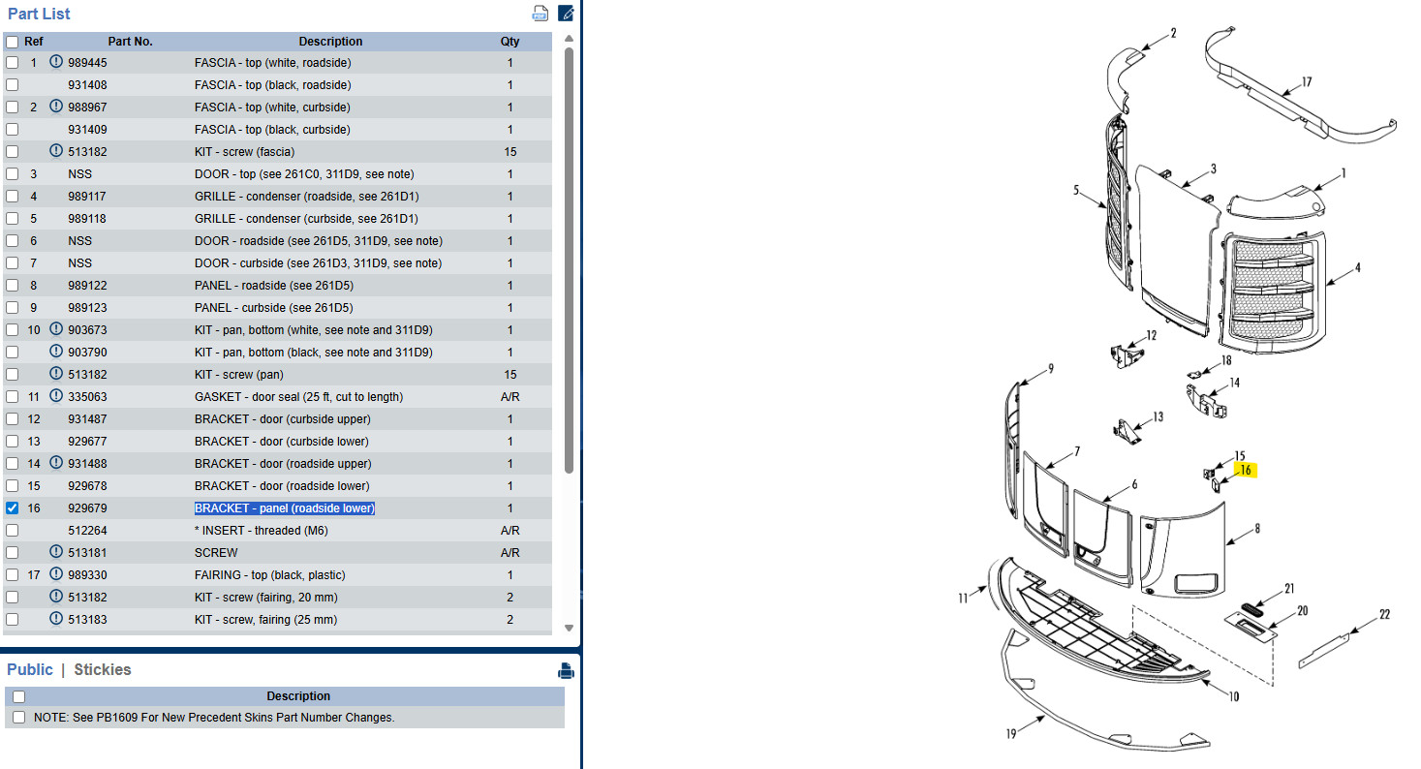Click description 'FAIRING - top (black, plastic)'
This screenshot has width=1421, height=769.
(x=269, y=575)
